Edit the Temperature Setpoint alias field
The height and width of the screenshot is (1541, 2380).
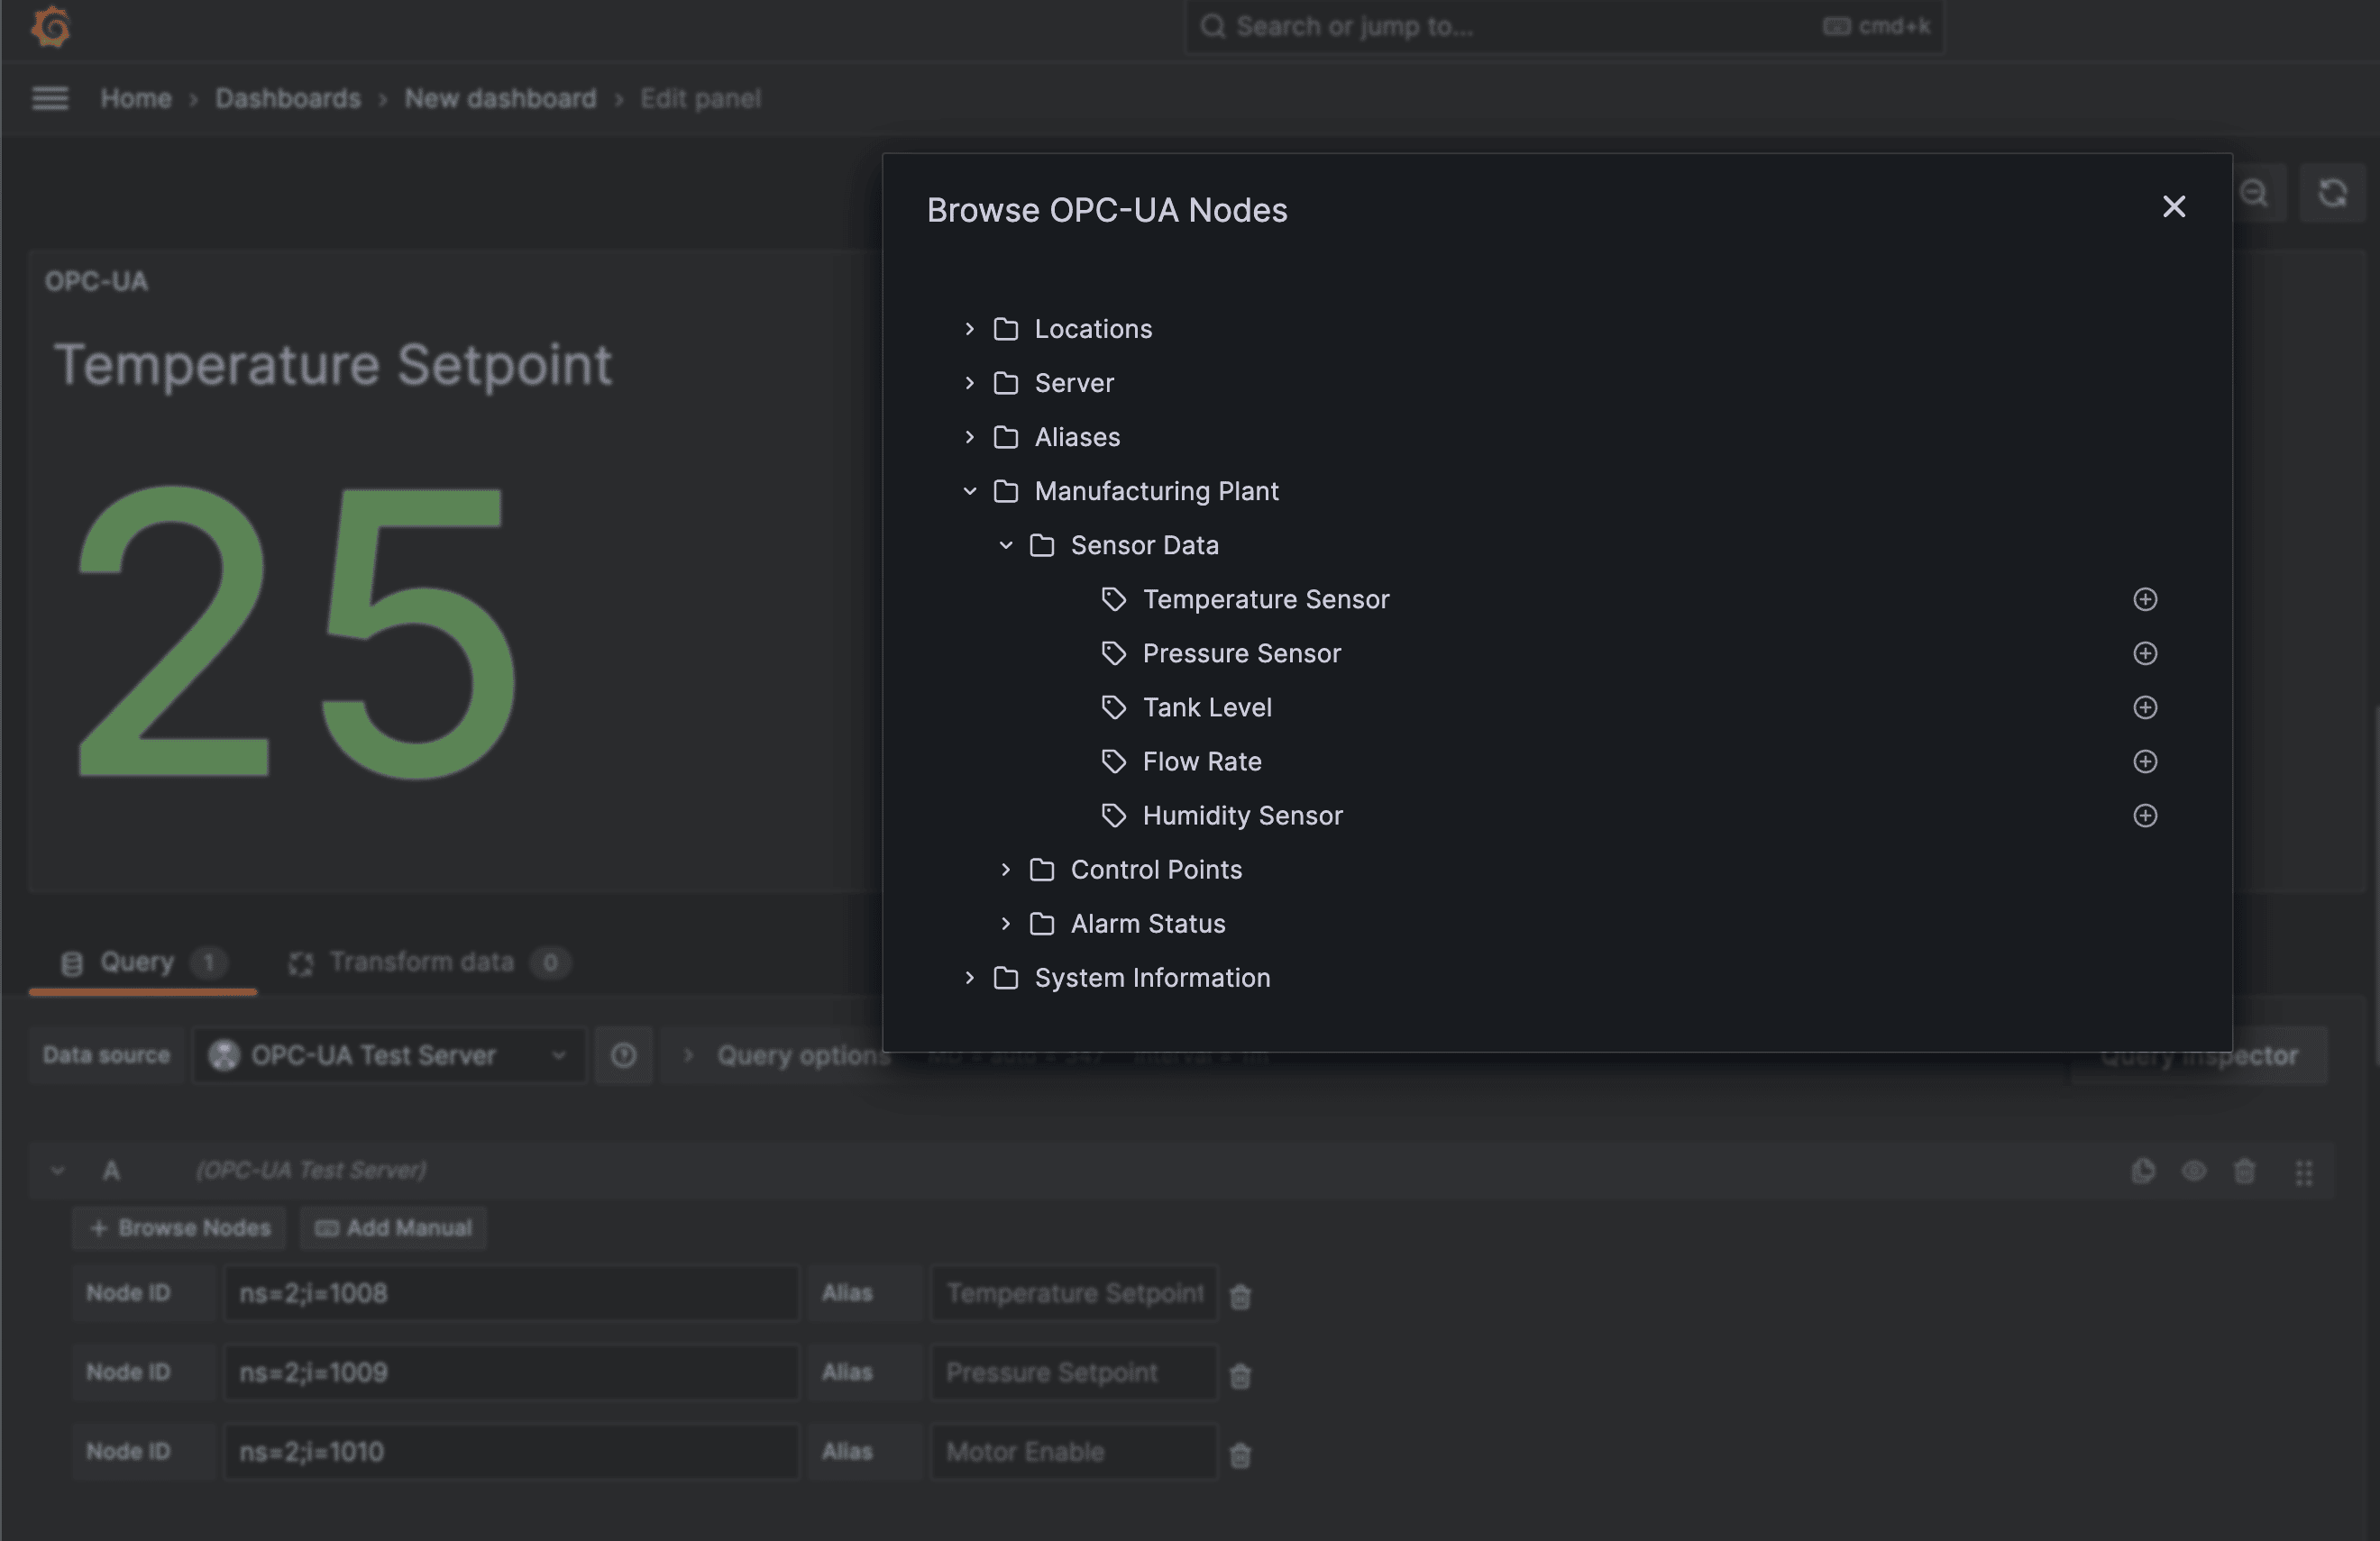(1074, 1293)
